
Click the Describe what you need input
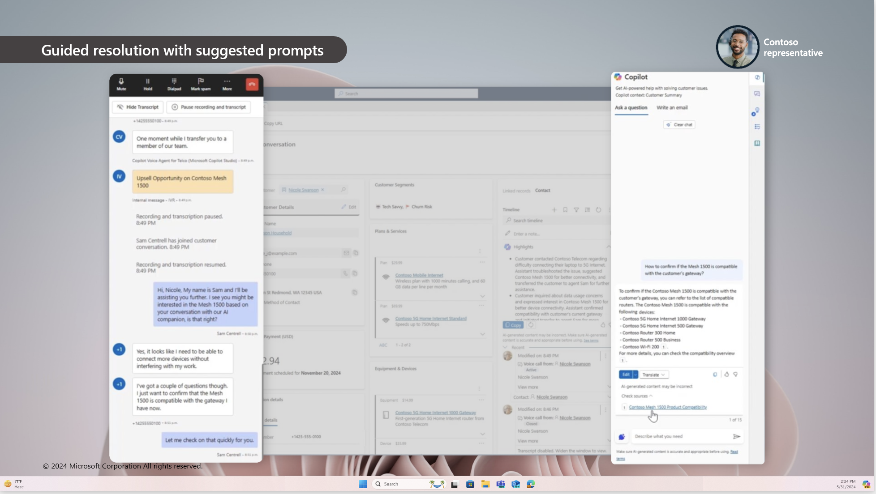click(681, 436)
